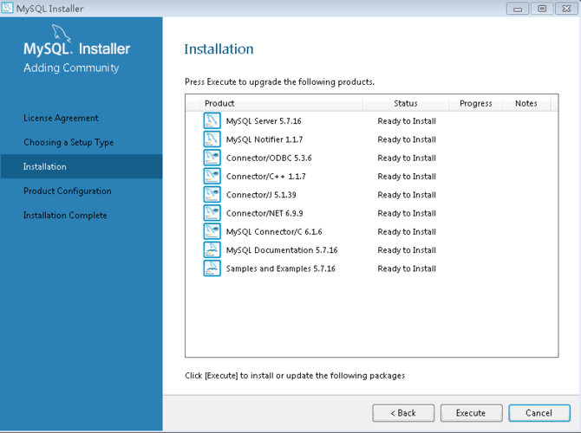Click the Progress column header
The image size is (581, 433).
pos(476,103)
